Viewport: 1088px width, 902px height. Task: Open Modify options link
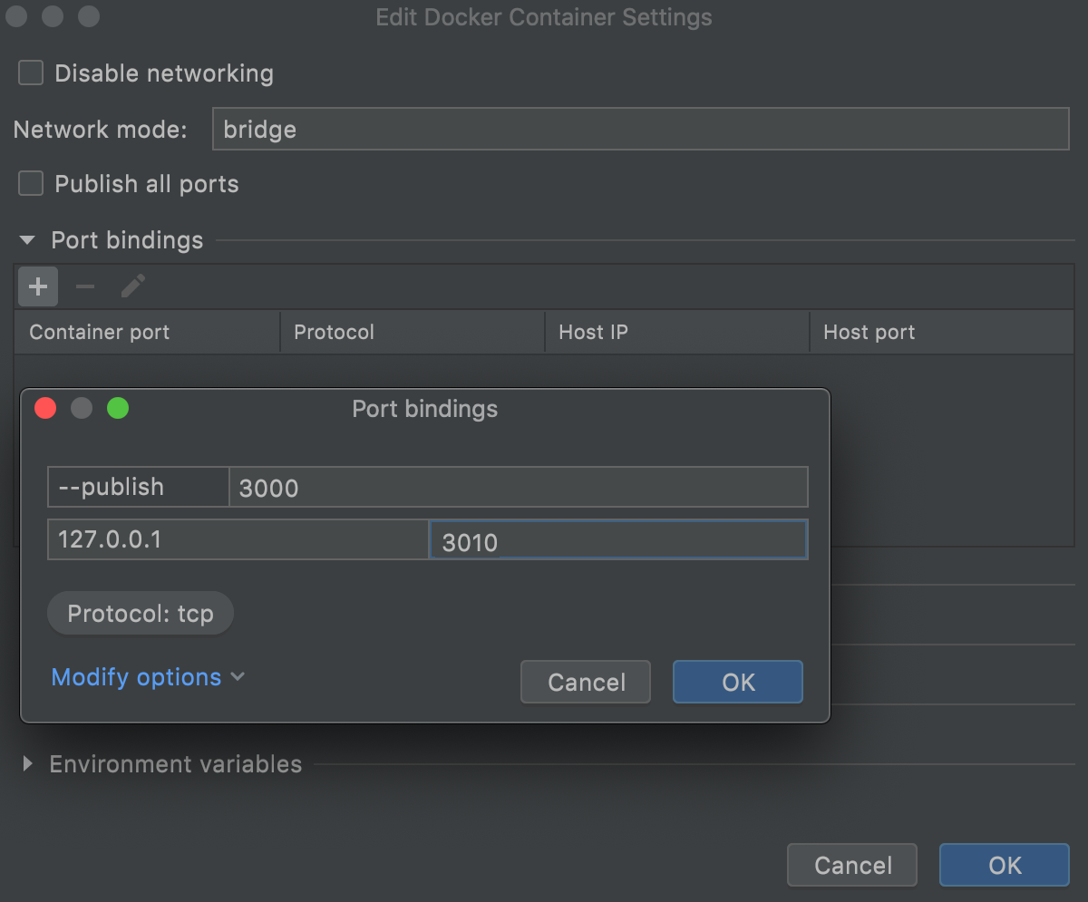136,677
